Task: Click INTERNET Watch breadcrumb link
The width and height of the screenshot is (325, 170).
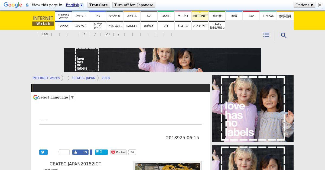Action: tap(46, 78)
